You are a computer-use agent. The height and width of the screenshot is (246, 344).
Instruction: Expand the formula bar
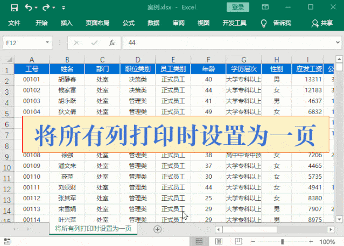pyautogui.click(x=336, y=43)
